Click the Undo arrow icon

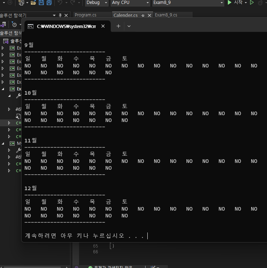point(60,3)
